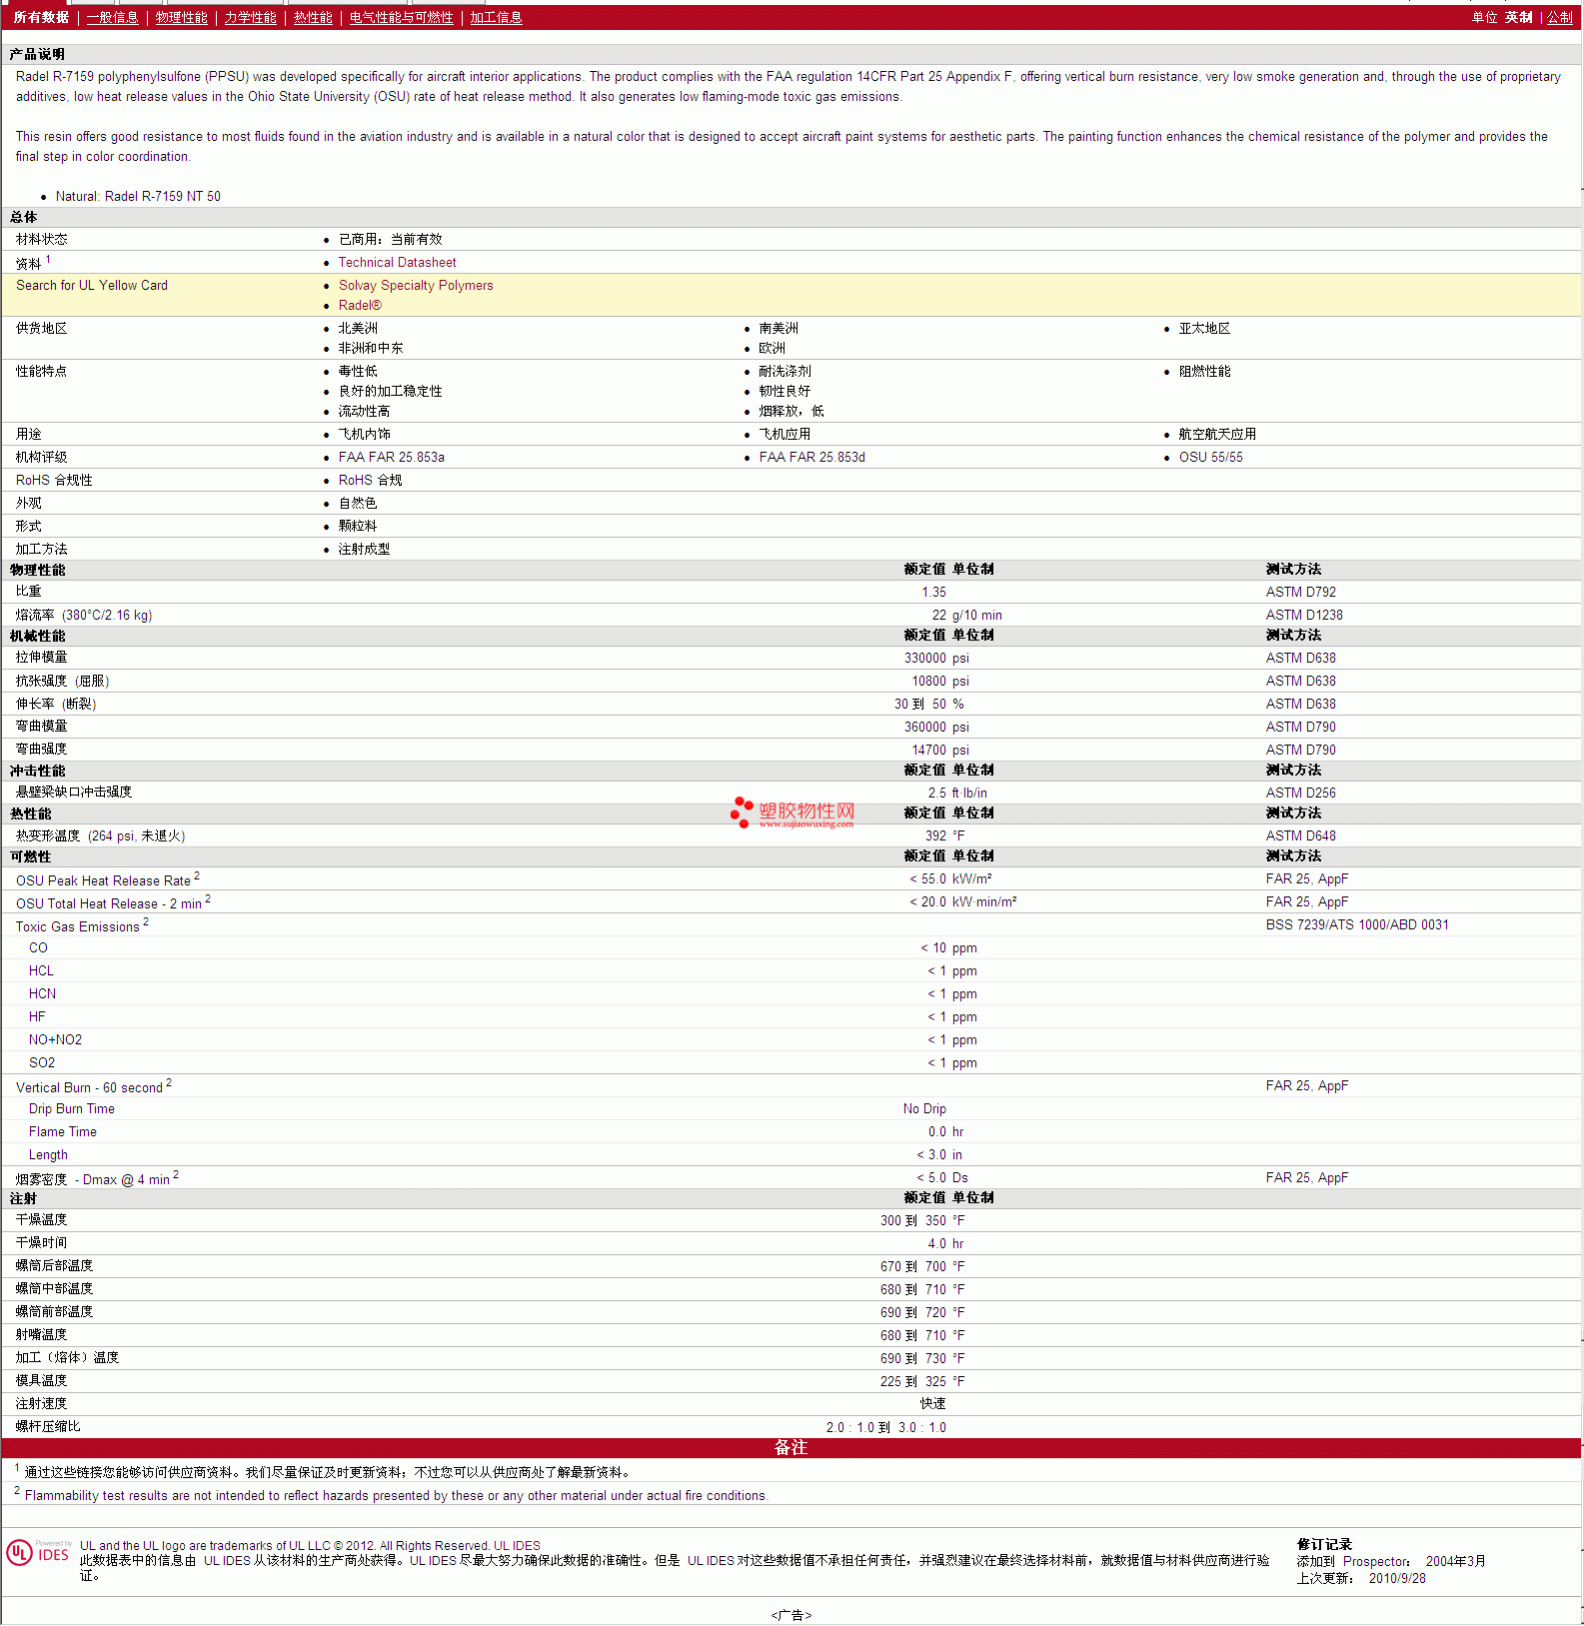Click the ASTM D648 test method

[x=1300, y=835]
